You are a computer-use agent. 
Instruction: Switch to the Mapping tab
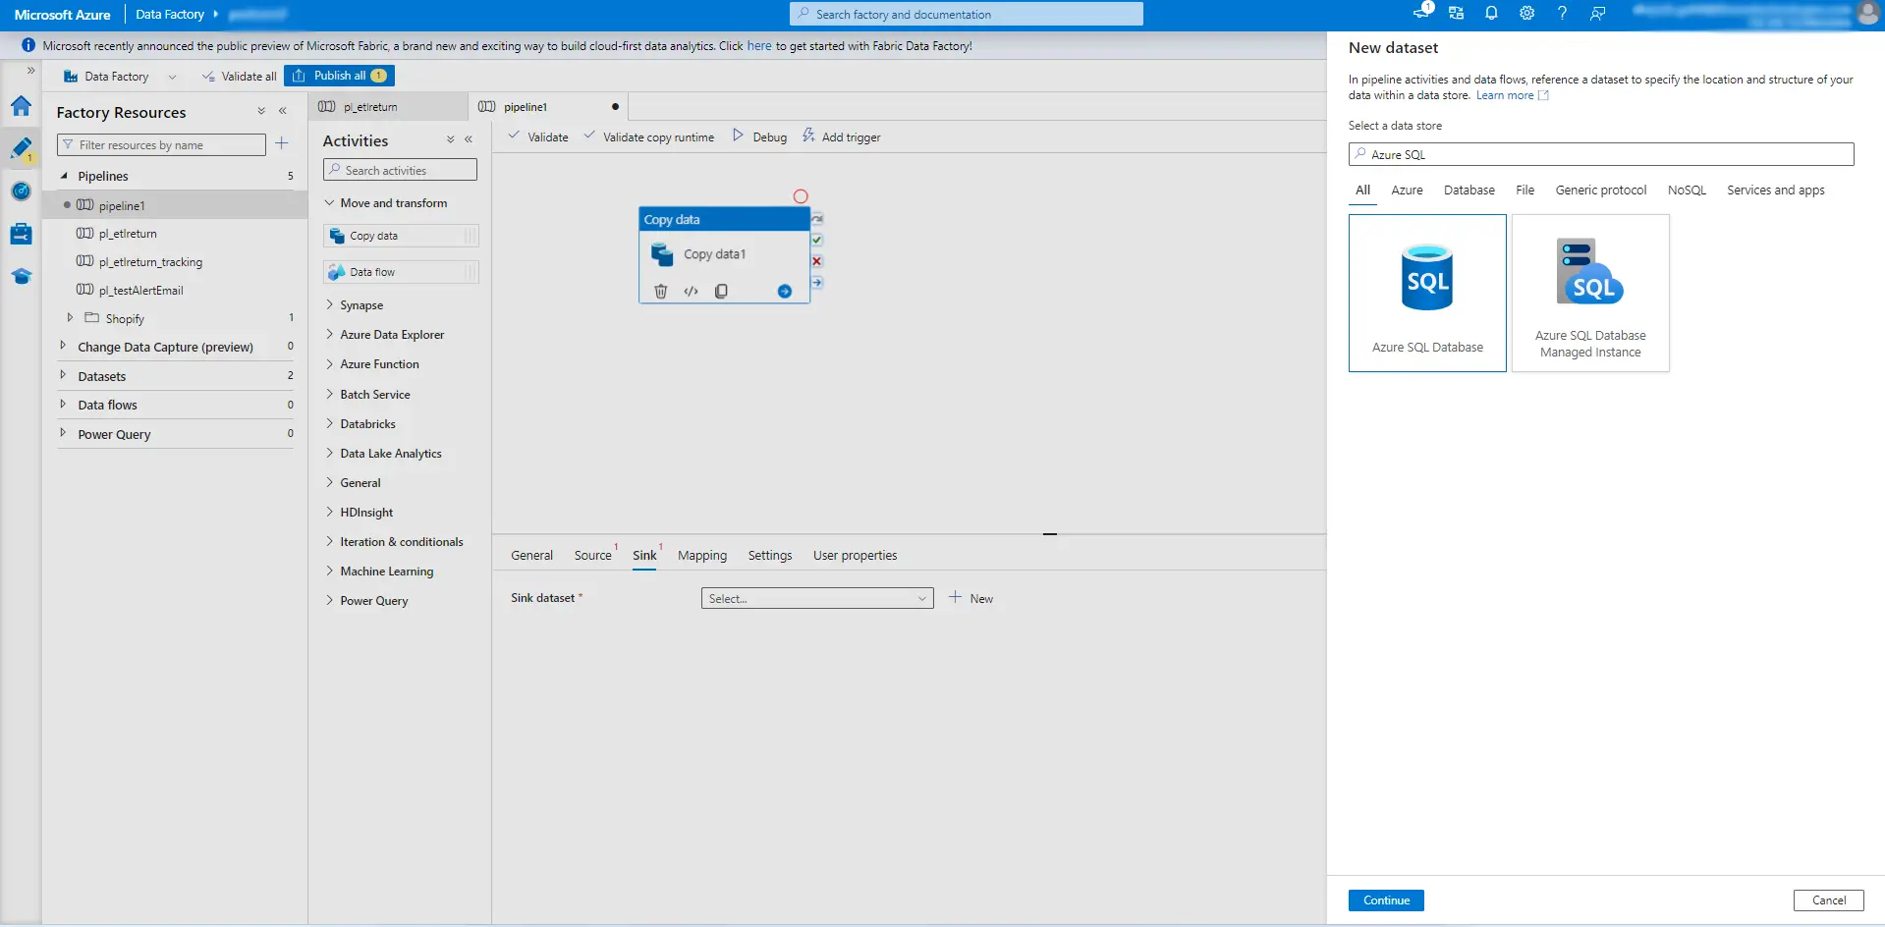[702, 556]
